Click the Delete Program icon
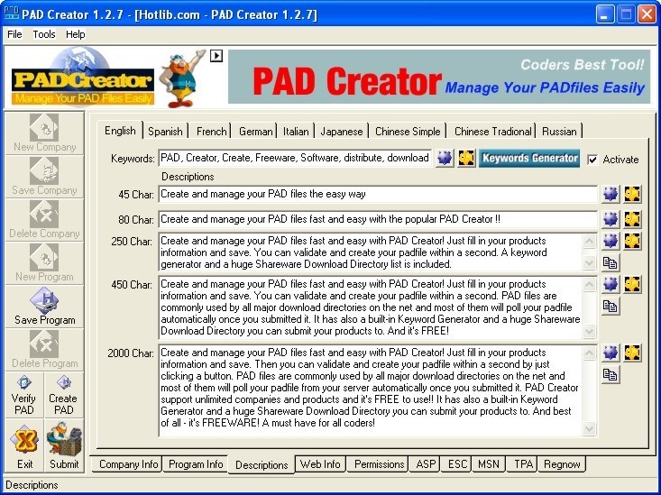The height and width of the screenshot is (495, 661). [44, 344]
